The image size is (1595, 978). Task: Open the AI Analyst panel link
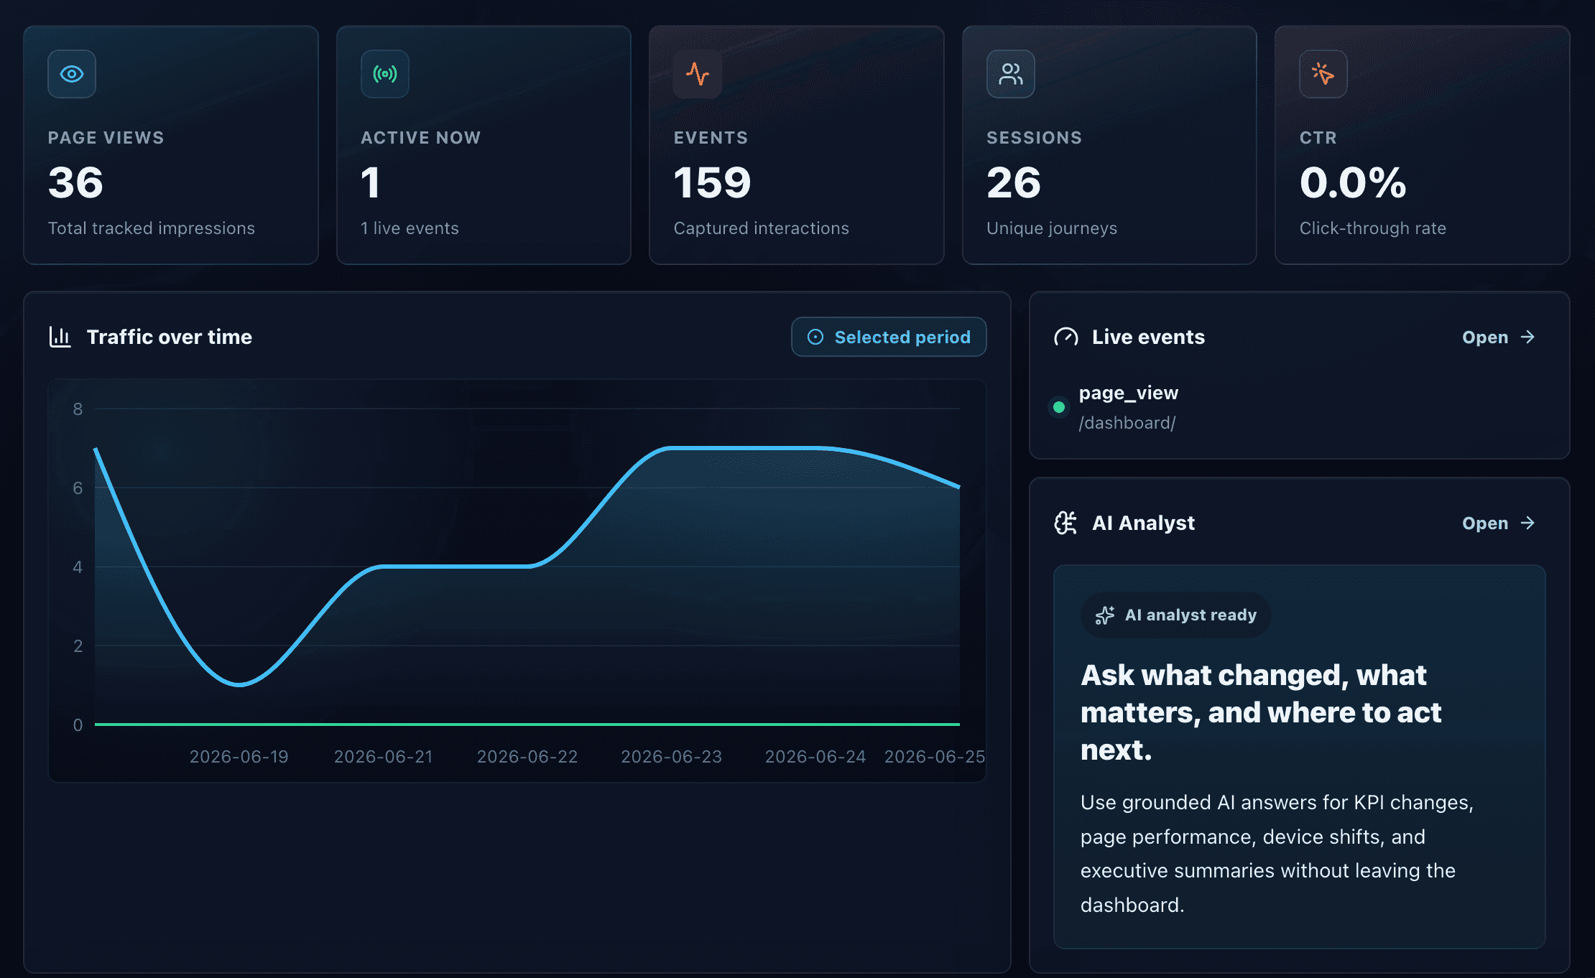[1499, 523]
